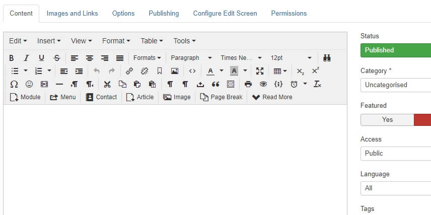The image size is (431, 215).
Task: Set Featured to Yes
Action: click(x=387, y=119)
